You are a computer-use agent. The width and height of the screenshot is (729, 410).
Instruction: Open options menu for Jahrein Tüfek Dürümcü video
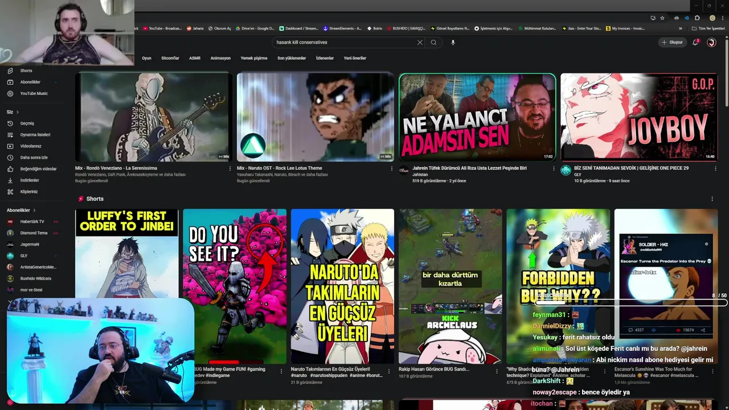coord(554,169)
